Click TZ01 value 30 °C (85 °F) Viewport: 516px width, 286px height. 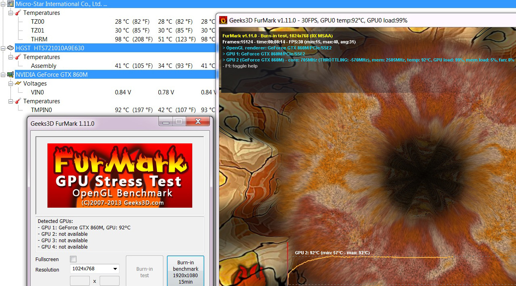[x=132, y=31]
